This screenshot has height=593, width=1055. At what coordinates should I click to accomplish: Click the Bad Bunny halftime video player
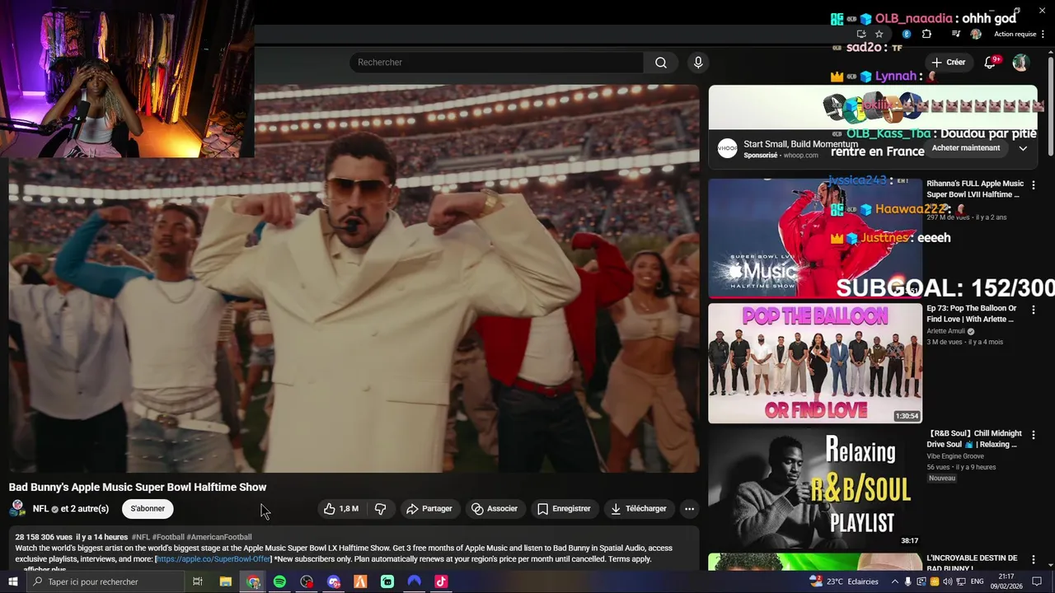pos(354,278)
